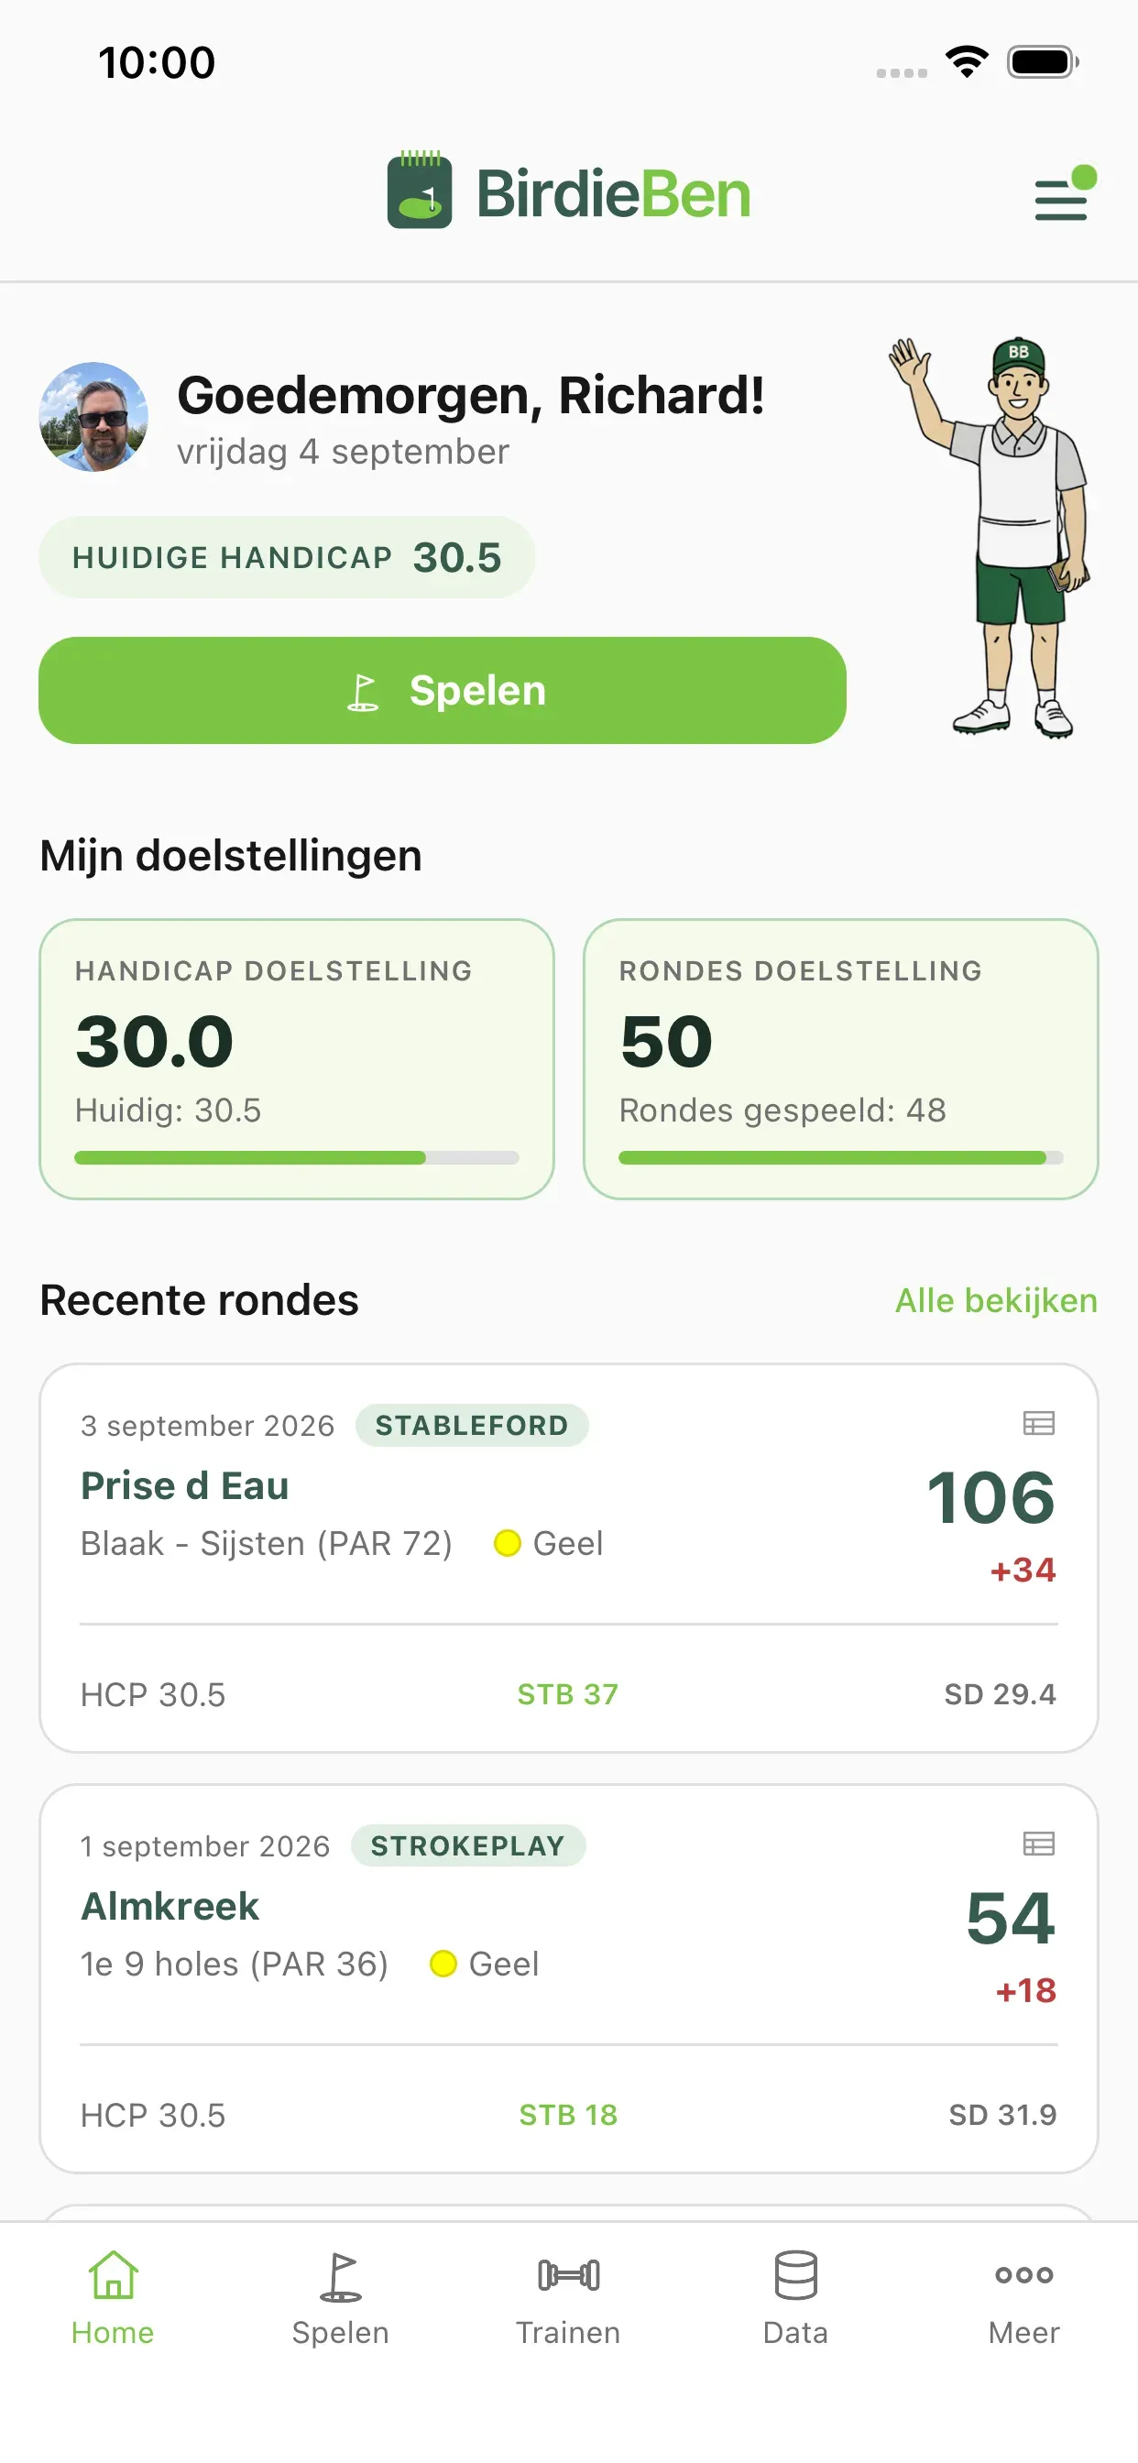Open Alle bekijken link

point(995,1300)
